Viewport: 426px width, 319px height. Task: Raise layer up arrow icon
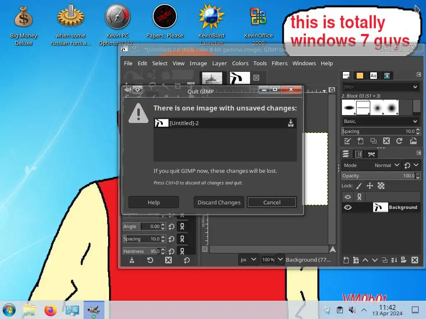click(x=365, y=260)
